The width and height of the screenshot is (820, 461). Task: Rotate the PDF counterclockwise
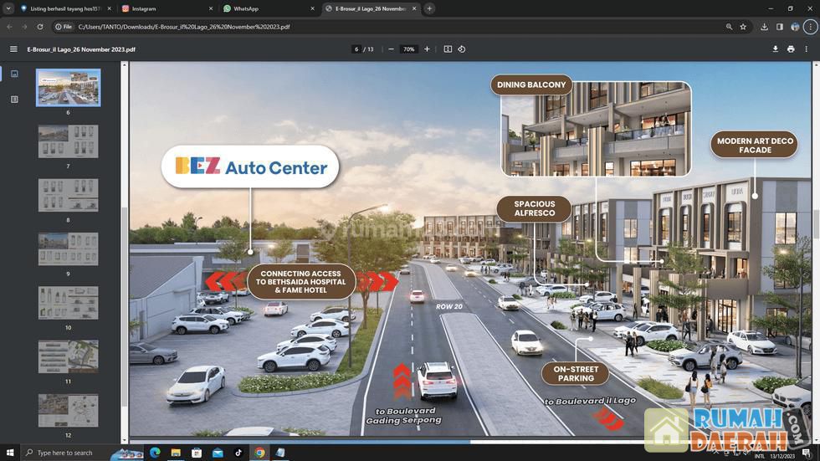462,49
